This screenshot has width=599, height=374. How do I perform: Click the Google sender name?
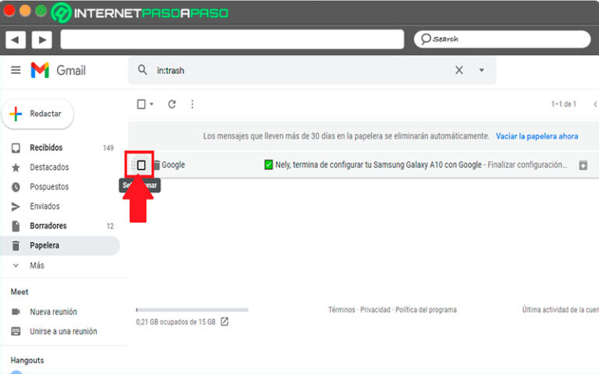173,165
